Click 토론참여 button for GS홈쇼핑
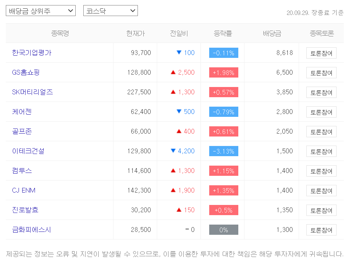This screenshot has height=265, width=350. click(x=321, y=72)
